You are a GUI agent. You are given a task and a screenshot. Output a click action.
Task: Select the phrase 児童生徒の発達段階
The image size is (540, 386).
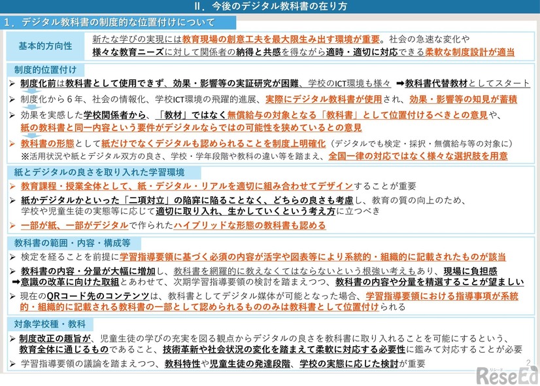click(250, 364)
